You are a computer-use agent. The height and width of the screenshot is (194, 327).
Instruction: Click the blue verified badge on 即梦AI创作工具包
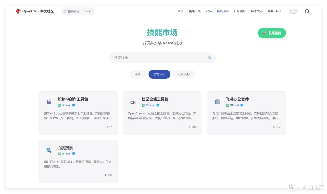[74, 105]
